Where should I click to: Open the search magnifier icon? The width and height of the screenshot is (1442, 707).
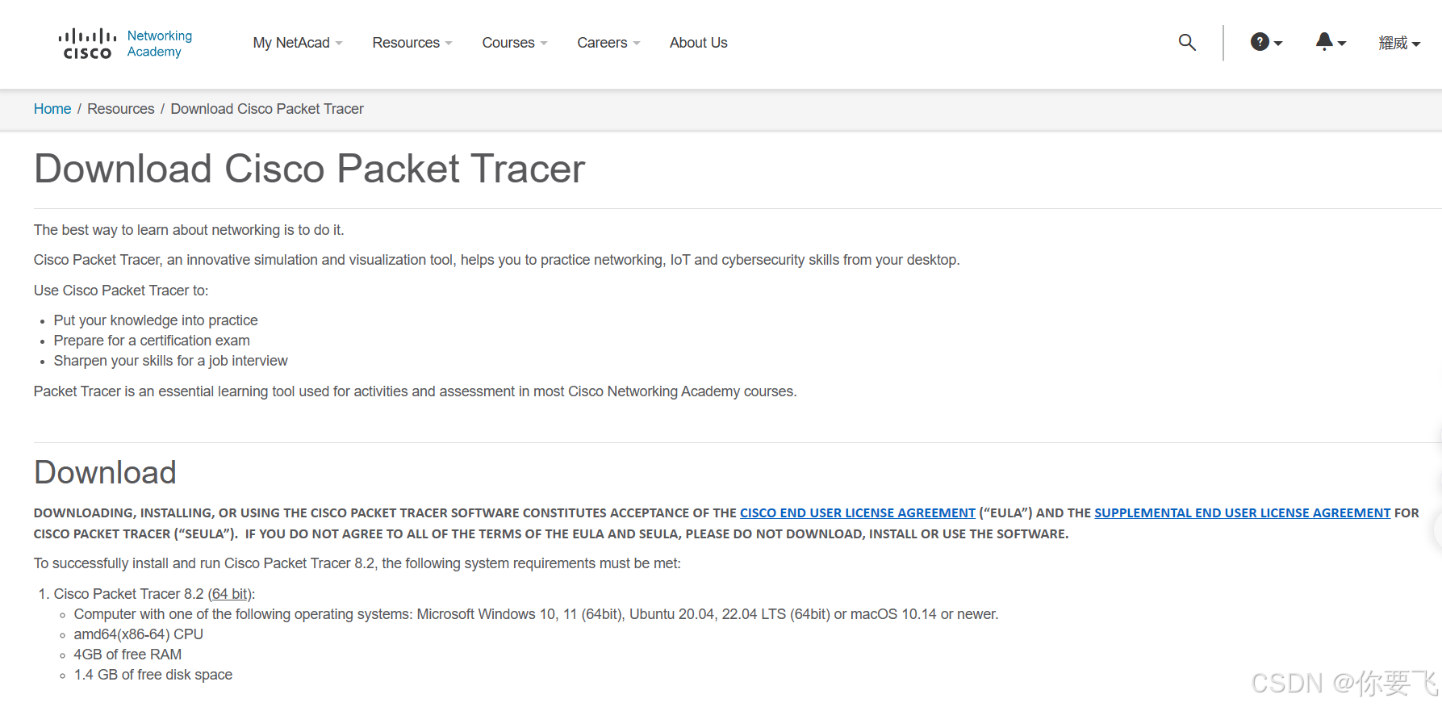click(x=1187, y=42)
